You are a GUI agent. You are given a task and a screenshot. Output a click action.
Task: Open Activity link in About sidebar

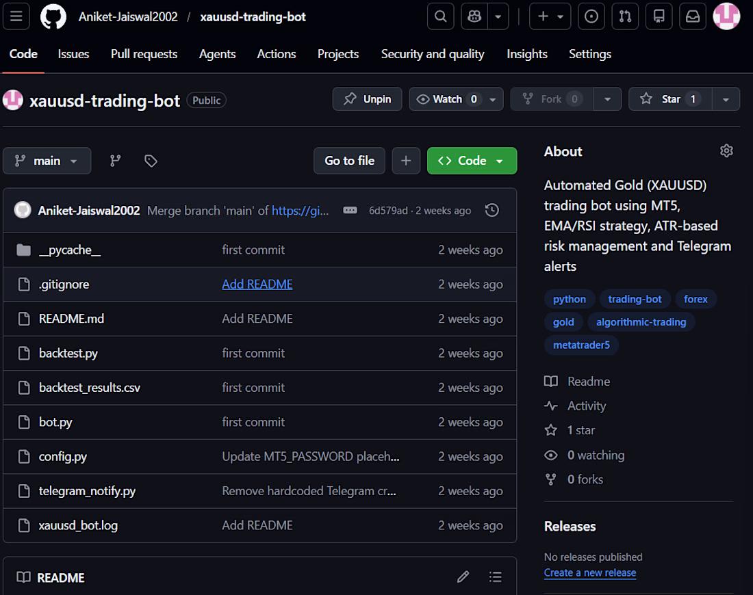(x=575, y=406)
